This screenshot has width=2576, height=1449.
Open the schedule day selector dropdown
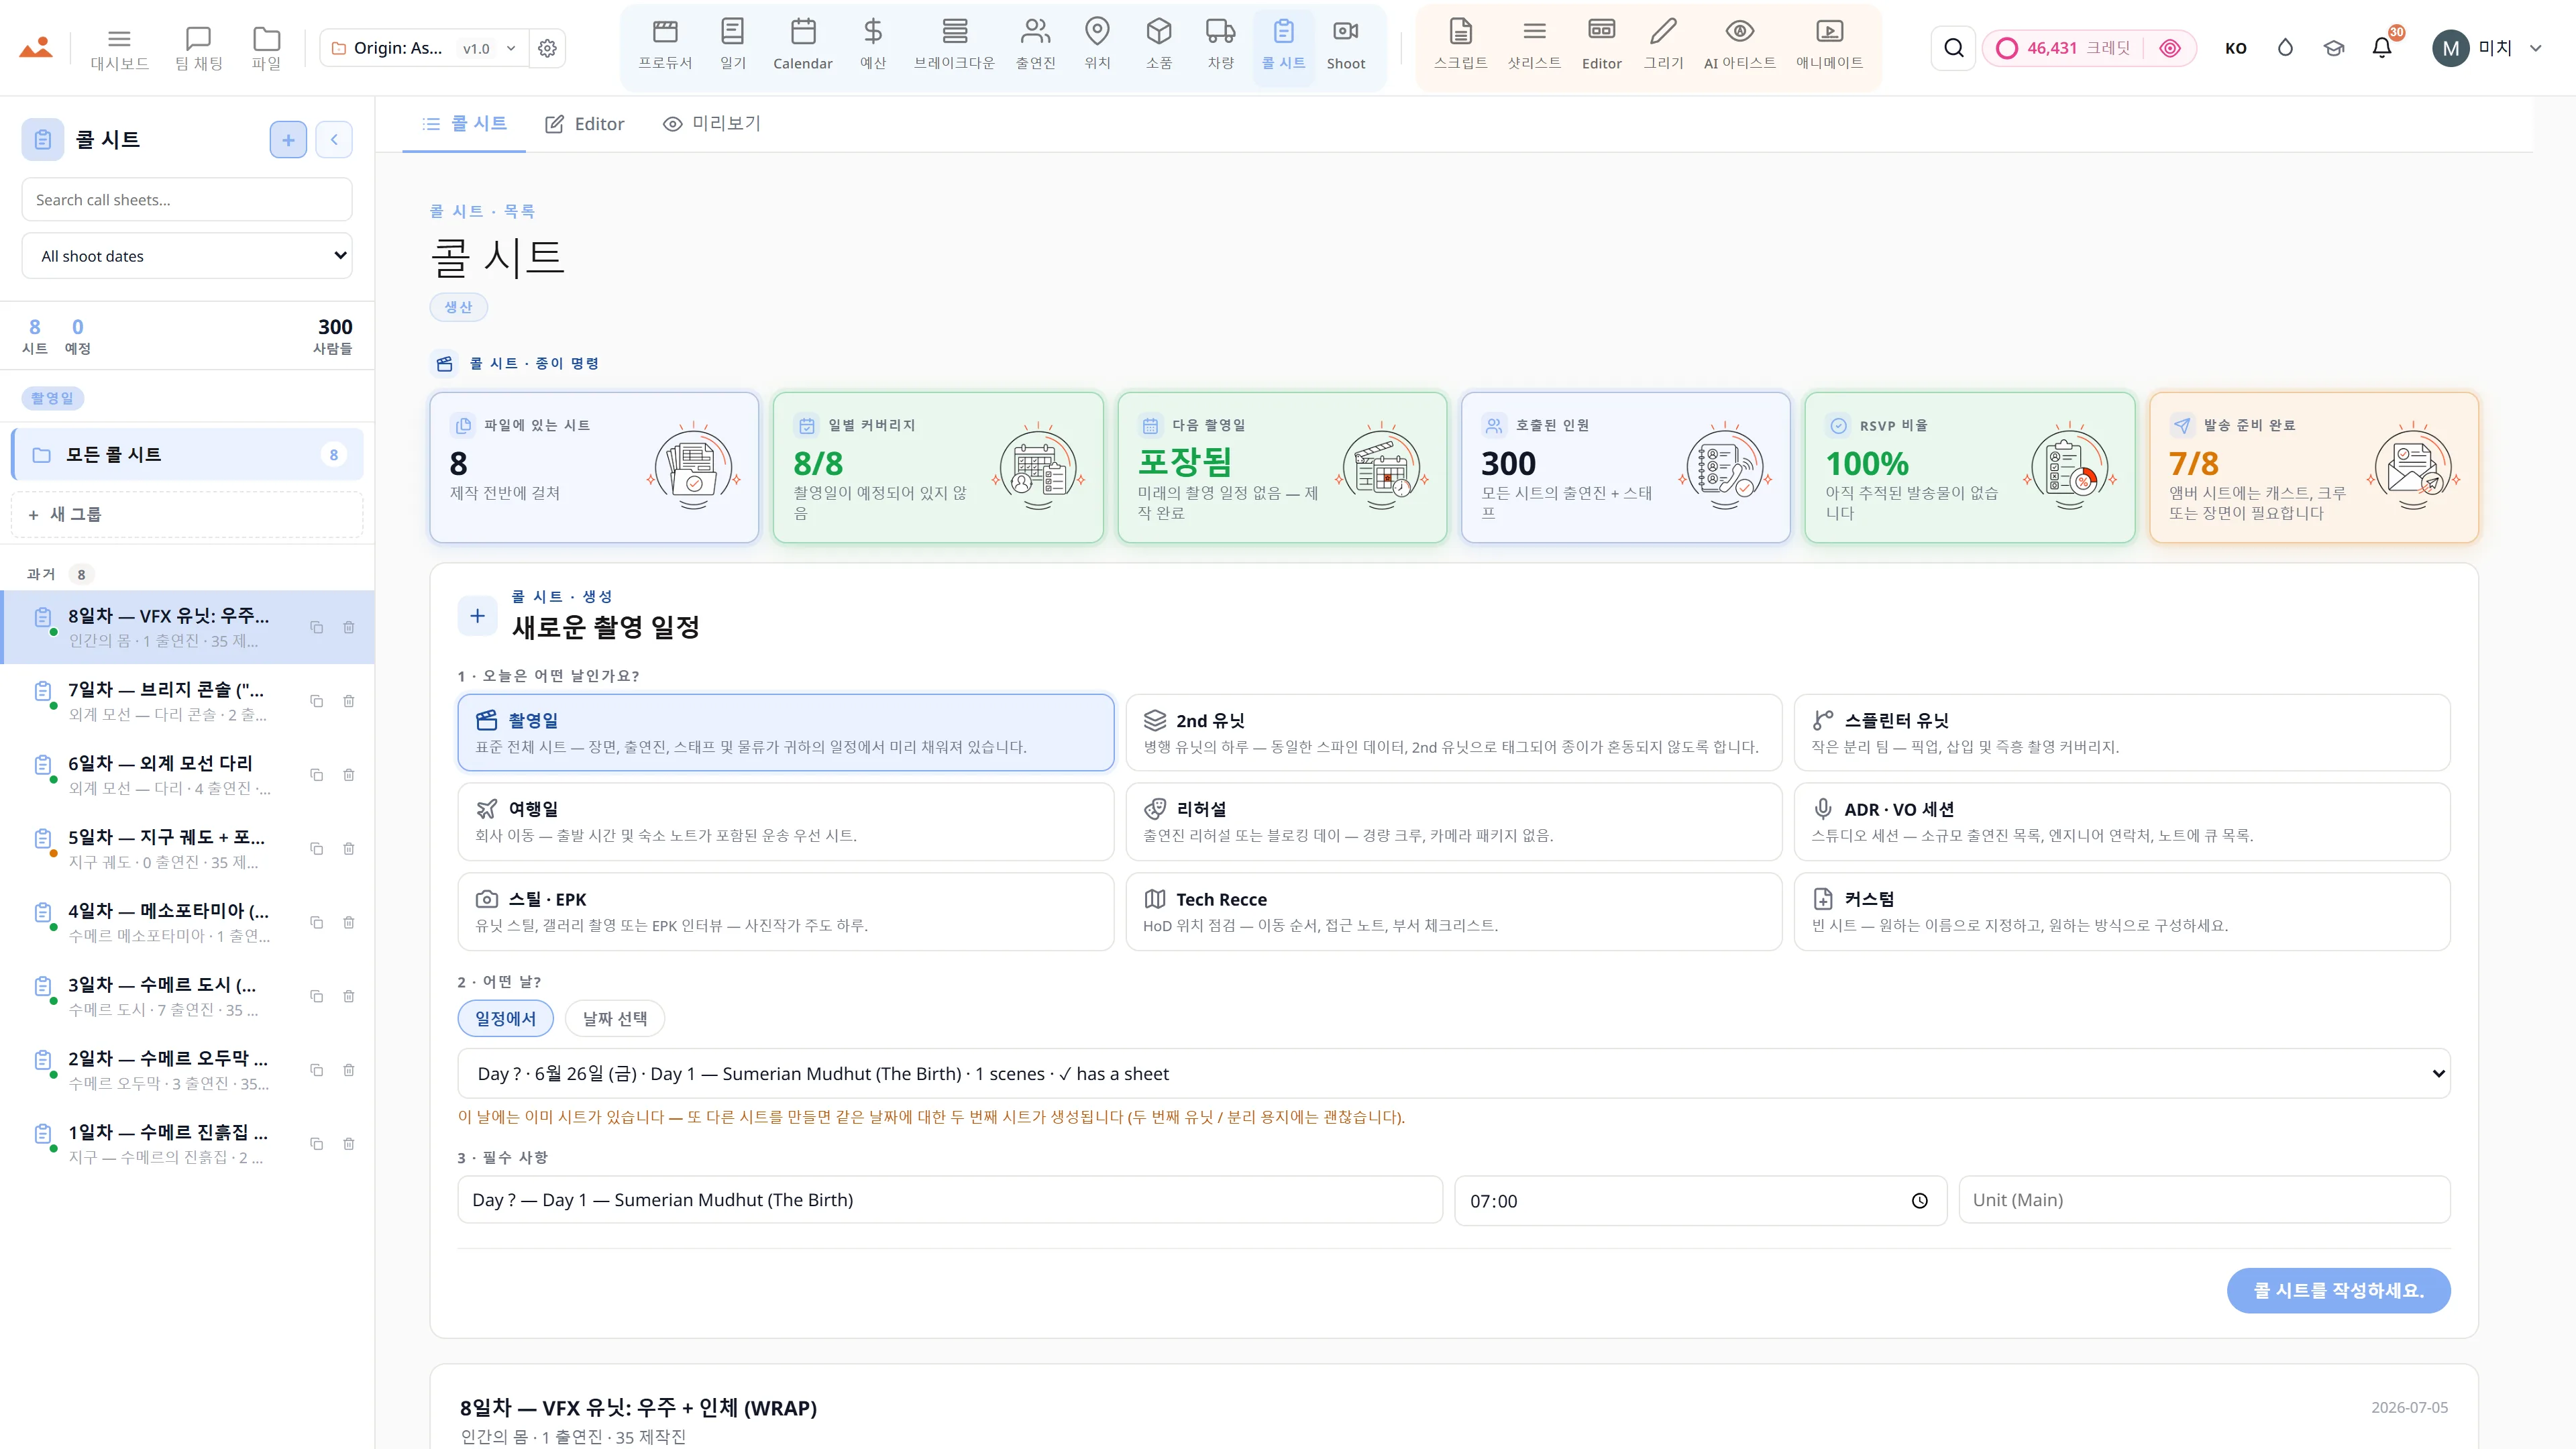[x=1453, y=1073]
